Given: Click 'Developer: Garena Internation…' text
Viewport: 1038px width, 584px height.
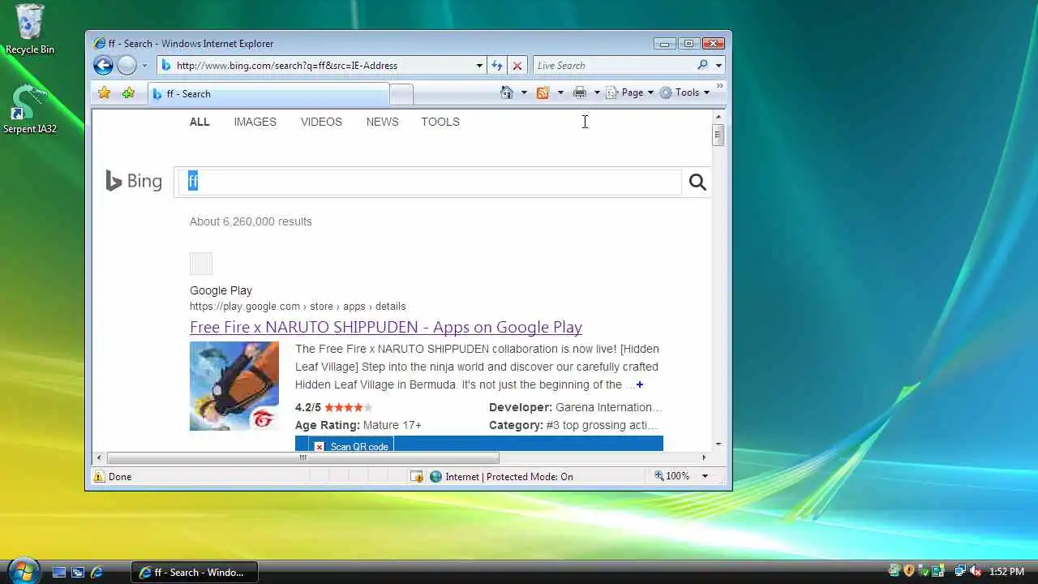Looking at the screenshot, I should [575, 407].
